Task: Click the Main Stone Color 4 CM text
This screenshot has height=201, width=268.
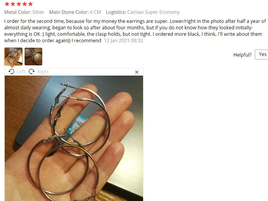Action: coord(75,12)
